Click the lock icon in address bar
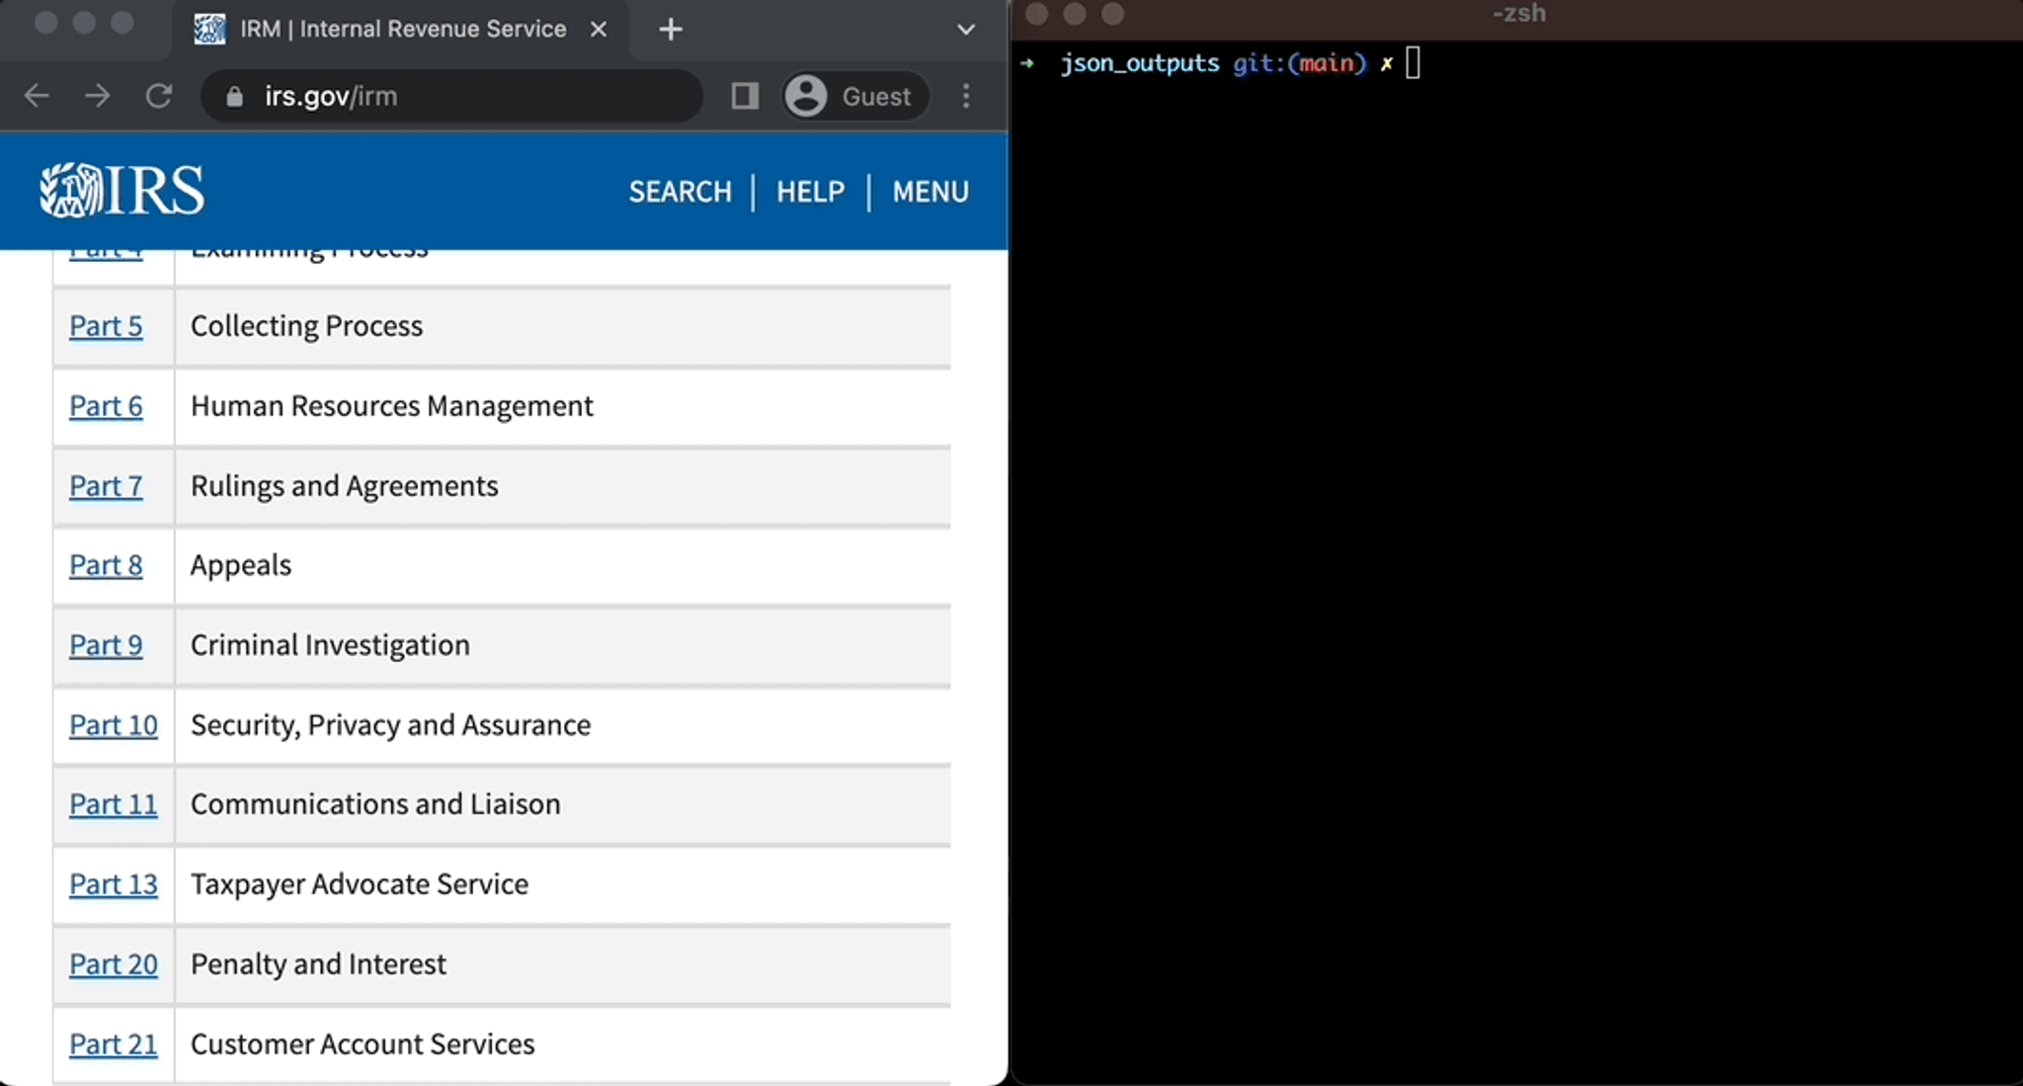Viewport: 2023px width, 1086px height. point(234,96)
